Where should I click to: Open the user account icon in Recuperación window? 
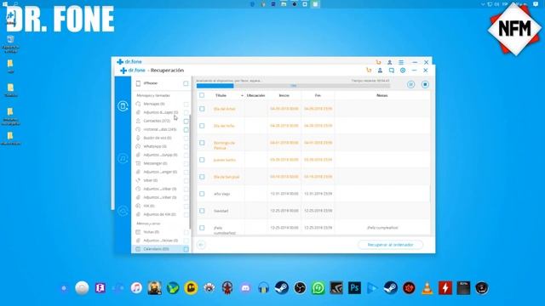[x=380, y=70]
